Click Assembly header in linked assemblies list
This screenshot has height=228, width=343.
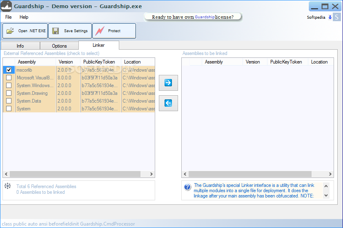tap(222, 62)
